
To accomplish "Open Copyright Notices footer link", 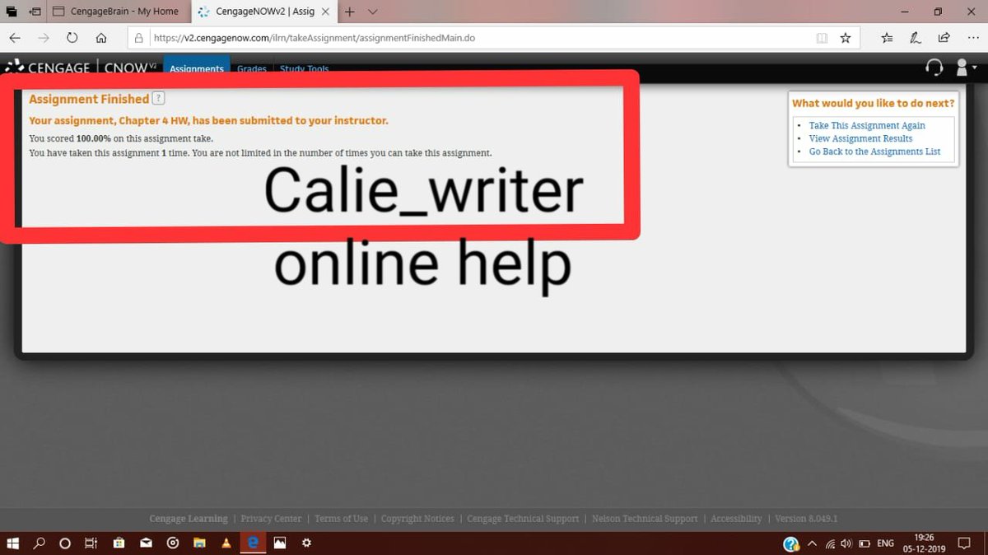I will (417, 519).
